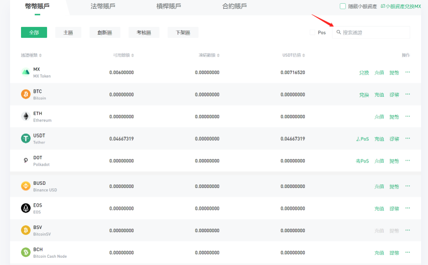The height and width of the screenshot is (265, 428).
Task: Toggle the Pos filter checkbox
Action: (312, 32)
